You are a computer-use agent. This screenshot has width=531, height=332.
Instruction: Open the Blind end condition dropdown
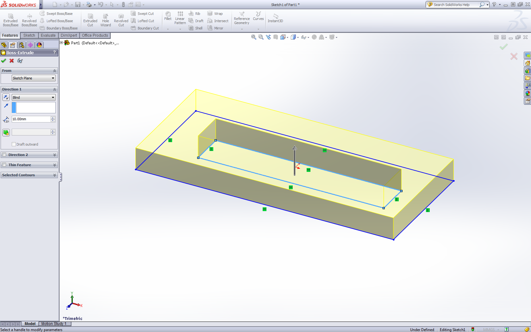34,97
